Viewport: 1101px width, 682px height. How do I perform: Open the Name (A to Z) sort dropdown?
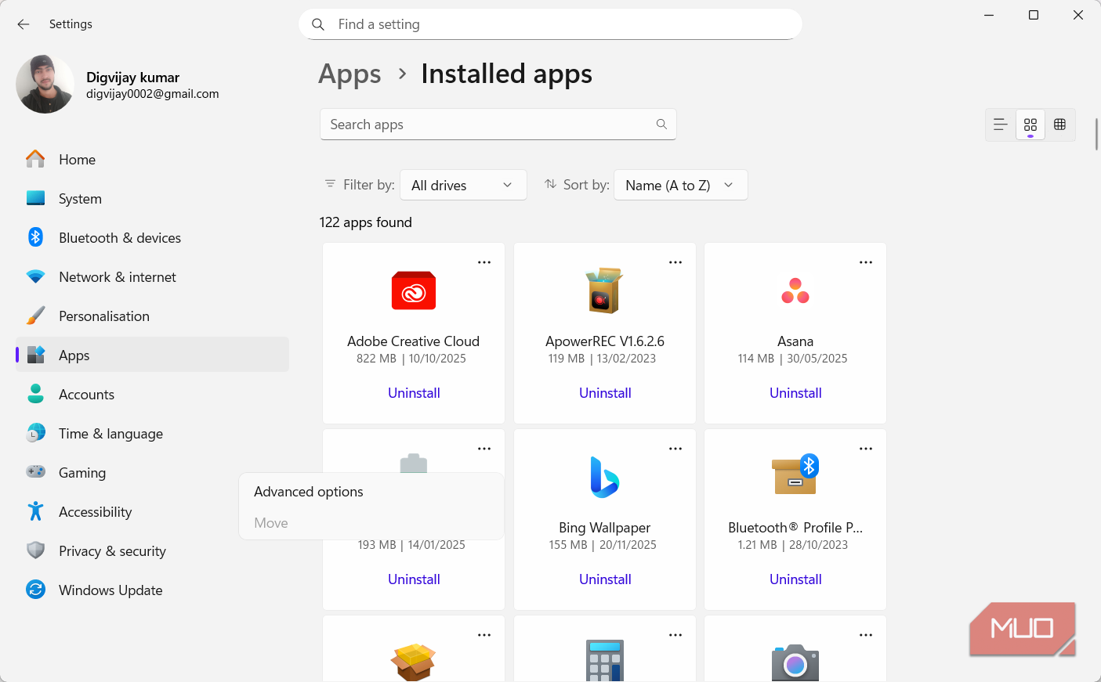[680, 185]
